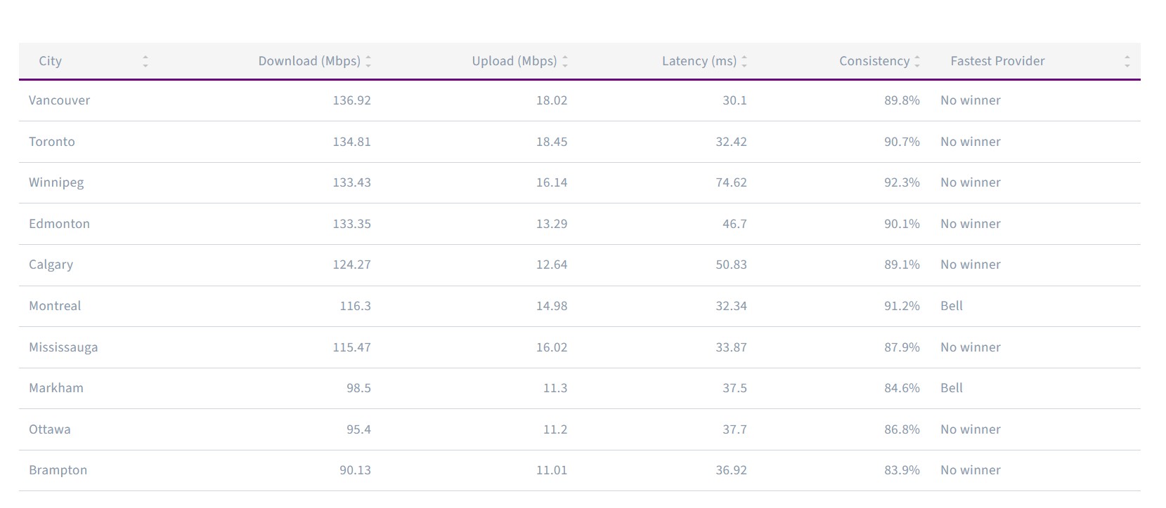The image size is (1166, 508).
Task: Click consistency value 92.3%
Action: click(x=902, y=182)
